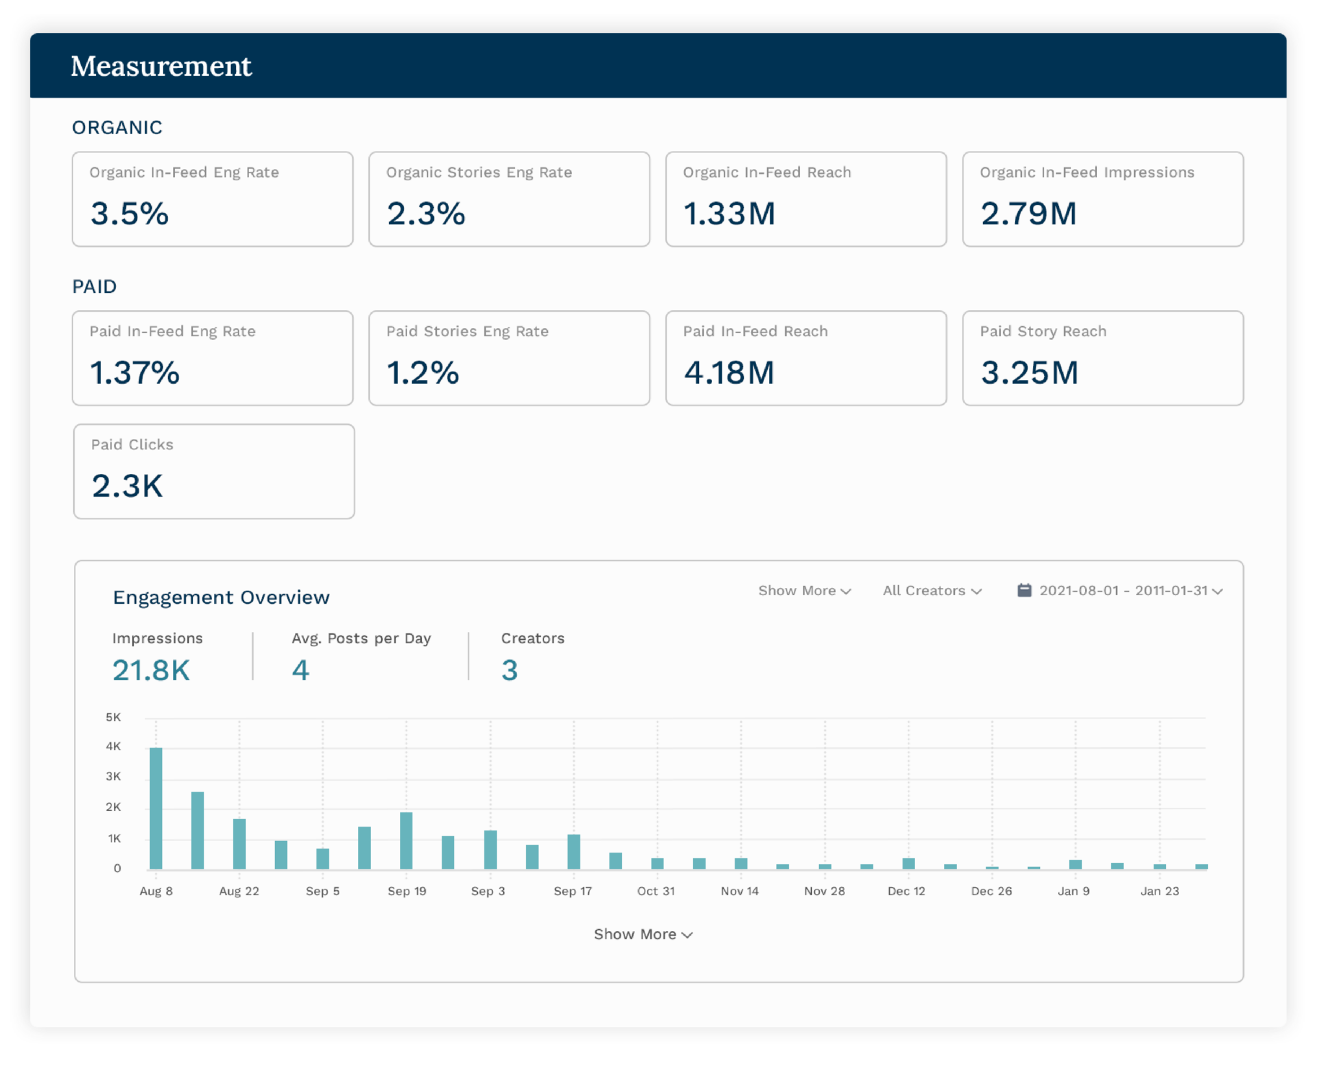Click the Paid Story Reach card
Image resolution: width=1328 pixels, height=1073 pixels.
point(1102,358)
